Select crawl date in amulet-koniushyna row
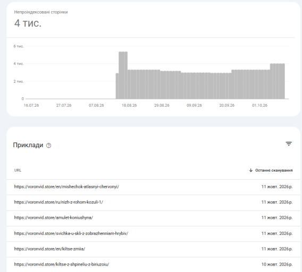Screen dimensions: 302x272 pos(277,217)
